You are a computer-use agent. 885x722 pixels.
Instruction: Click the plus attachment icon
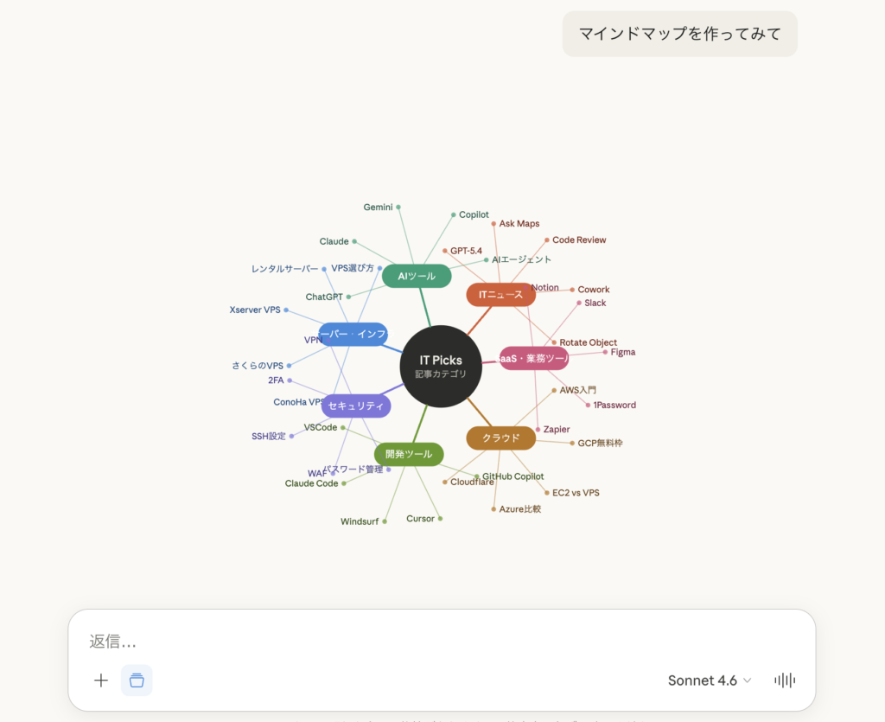(x=101, y=680)
